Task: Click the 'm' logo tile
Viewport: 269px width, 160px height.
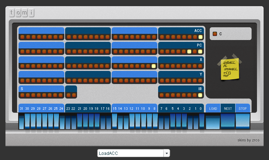Action: click(x=25, y=13)
